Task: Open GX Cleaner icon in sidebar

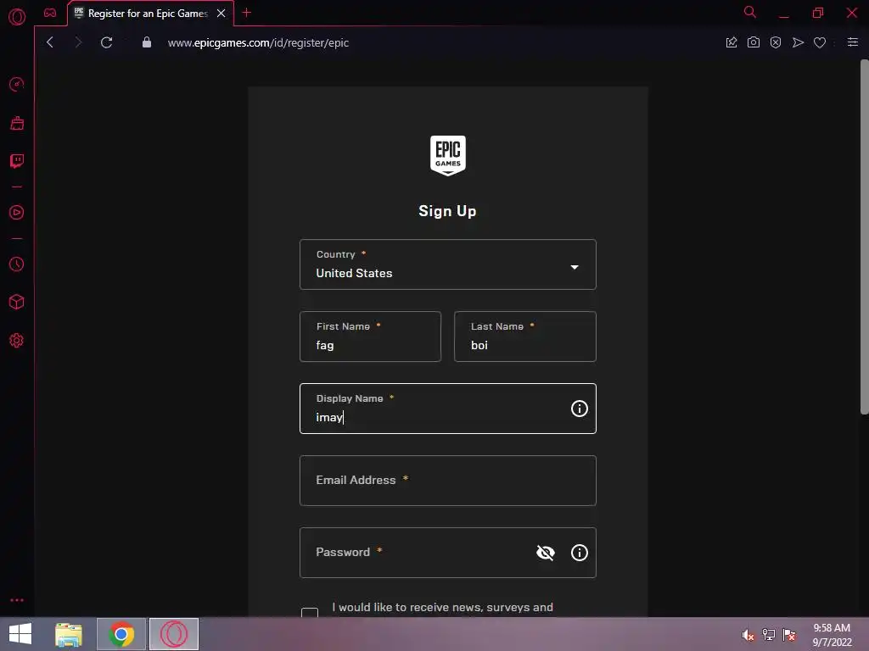Action: (x=17, y=123)
